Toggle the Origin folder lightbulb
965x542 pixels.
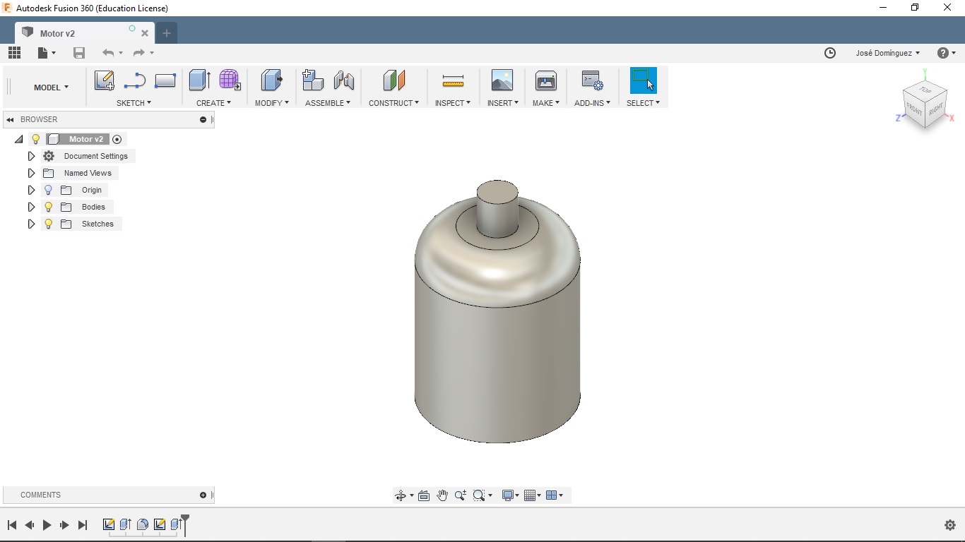click(x=48, y=190)
